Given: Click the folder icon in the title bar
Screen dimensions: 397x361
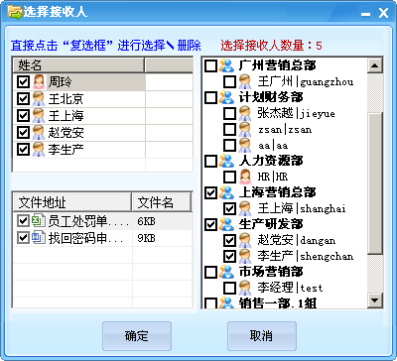Looking at the screenshot, I should [15, 13].
